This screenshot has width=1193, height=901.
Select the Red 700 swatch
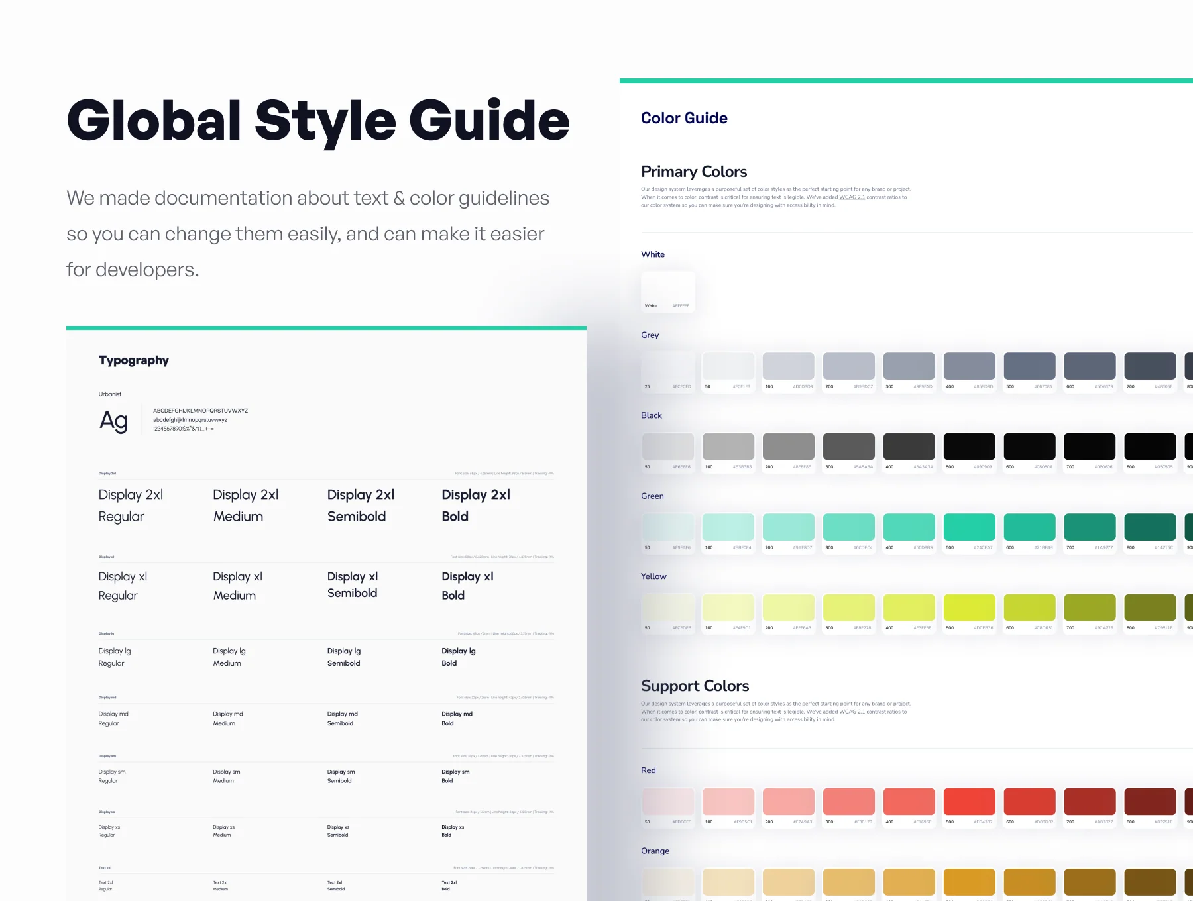click(1090, 808)
